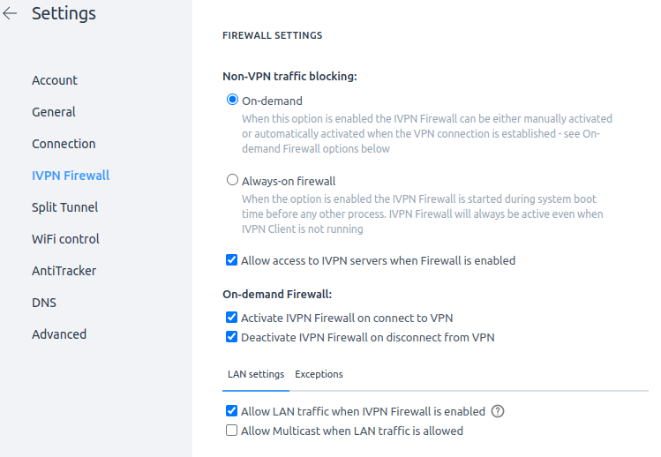Select the On-demand radio button
The width and height of the screenshot is (661, 457).
233,101
